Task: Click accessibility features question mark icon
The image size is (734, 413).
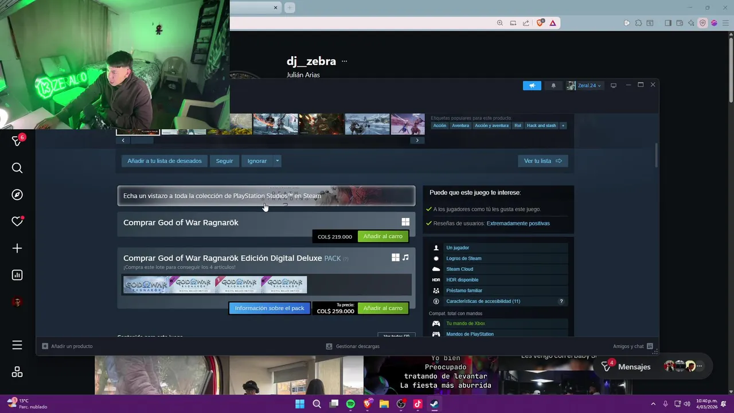Action: coord(561,301)
